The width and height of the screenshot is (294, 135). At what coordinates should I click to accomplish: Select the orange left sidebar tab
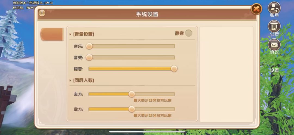click(52, 34)
